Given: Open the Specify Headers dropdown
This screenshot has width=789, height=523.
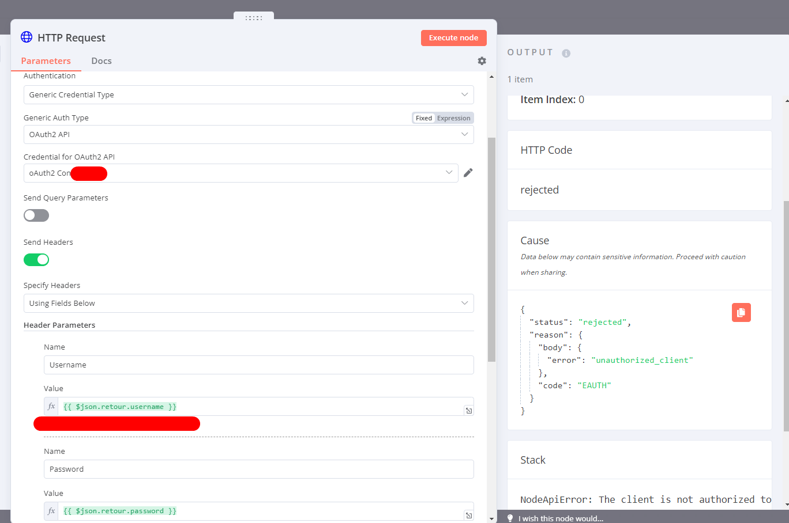Looking at the screenshot, I should point(248,303).
